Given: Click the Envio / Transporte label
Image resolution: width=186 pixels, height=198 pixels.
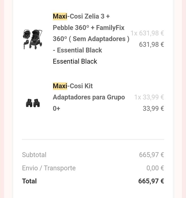Looking at the screenshot, I should coord(49,168).
